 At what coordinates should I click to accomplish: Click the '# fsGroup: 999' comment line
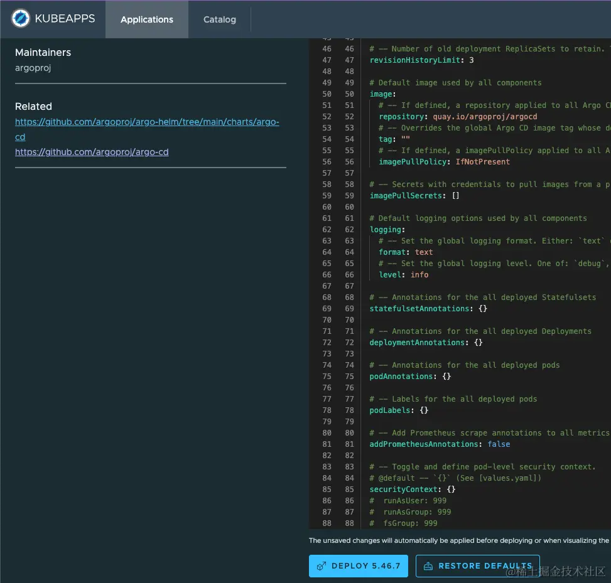coord(403,523)
